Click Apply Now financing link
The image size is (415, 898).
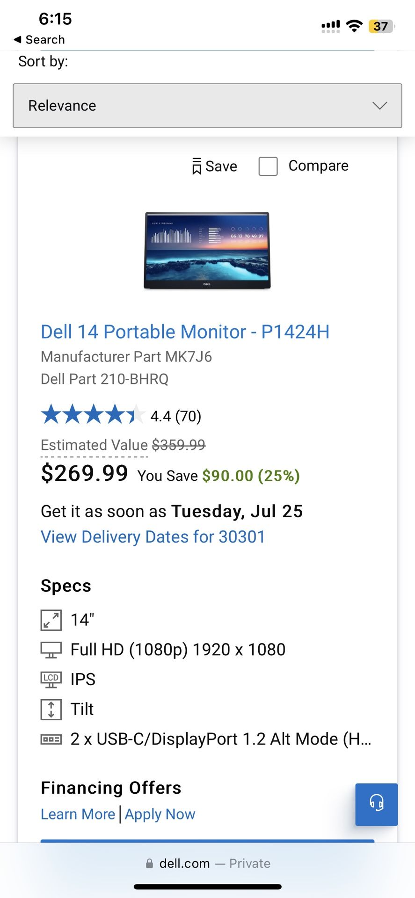point(160,814)
